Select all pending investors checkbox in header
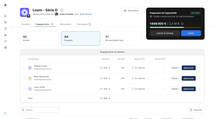 pyautogui.click(x=24, y=59)
